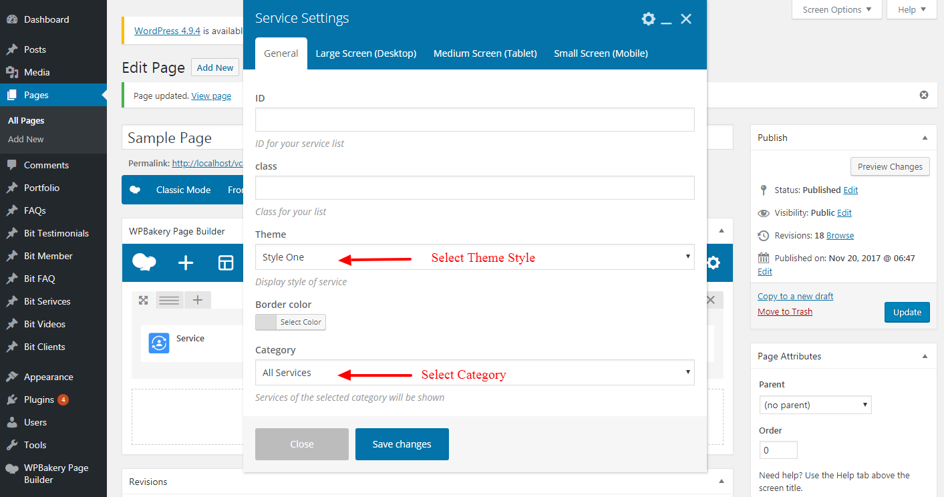The width and height of the screenshot is (944, 497).
Task: Expand the Parent page dropdown
Action: [815, 405]
